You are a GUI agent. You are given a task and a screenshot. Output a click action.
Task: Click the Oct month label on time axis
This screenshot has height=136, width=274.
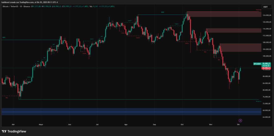[x=182, y=125]
